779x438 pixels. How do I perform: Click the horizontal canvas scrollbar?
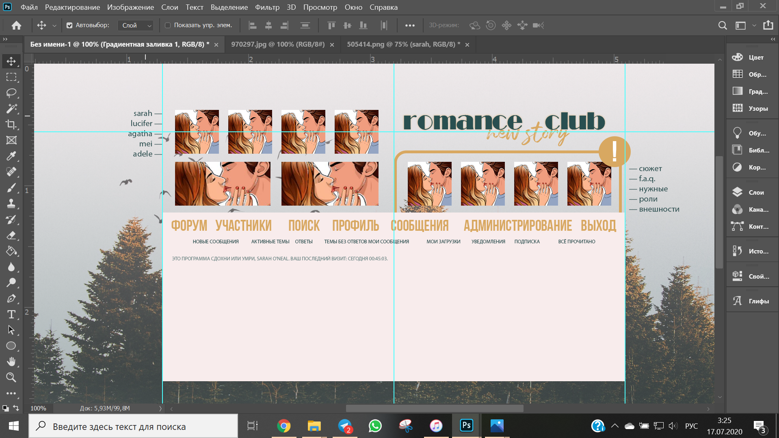[434, 408]
